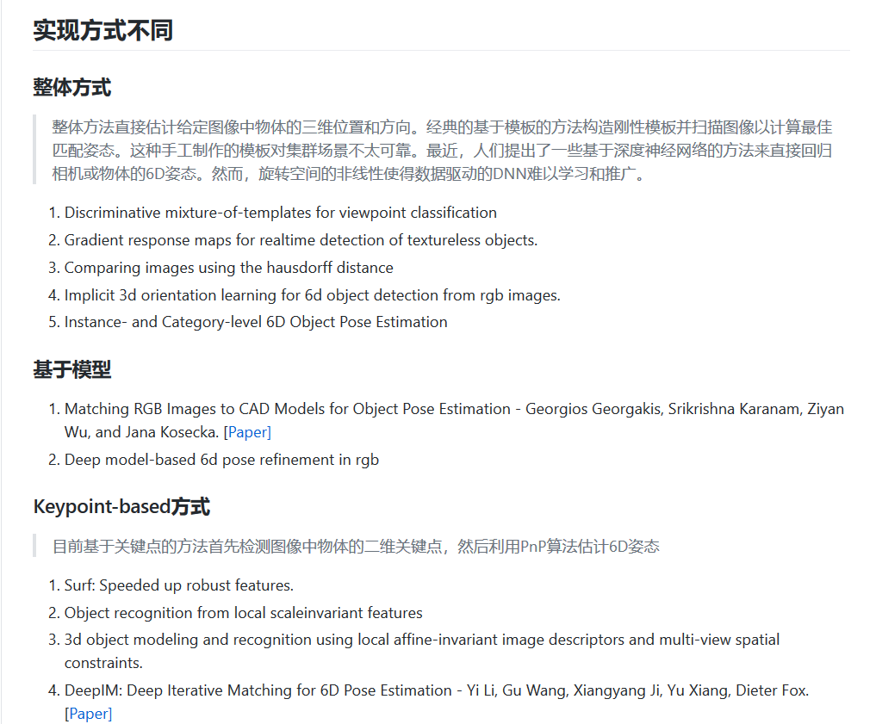Click item Discriminative mixture-of-templates for viewpoint classification
Viewport: 876px width, 724px height.
[x=281, y=213]
